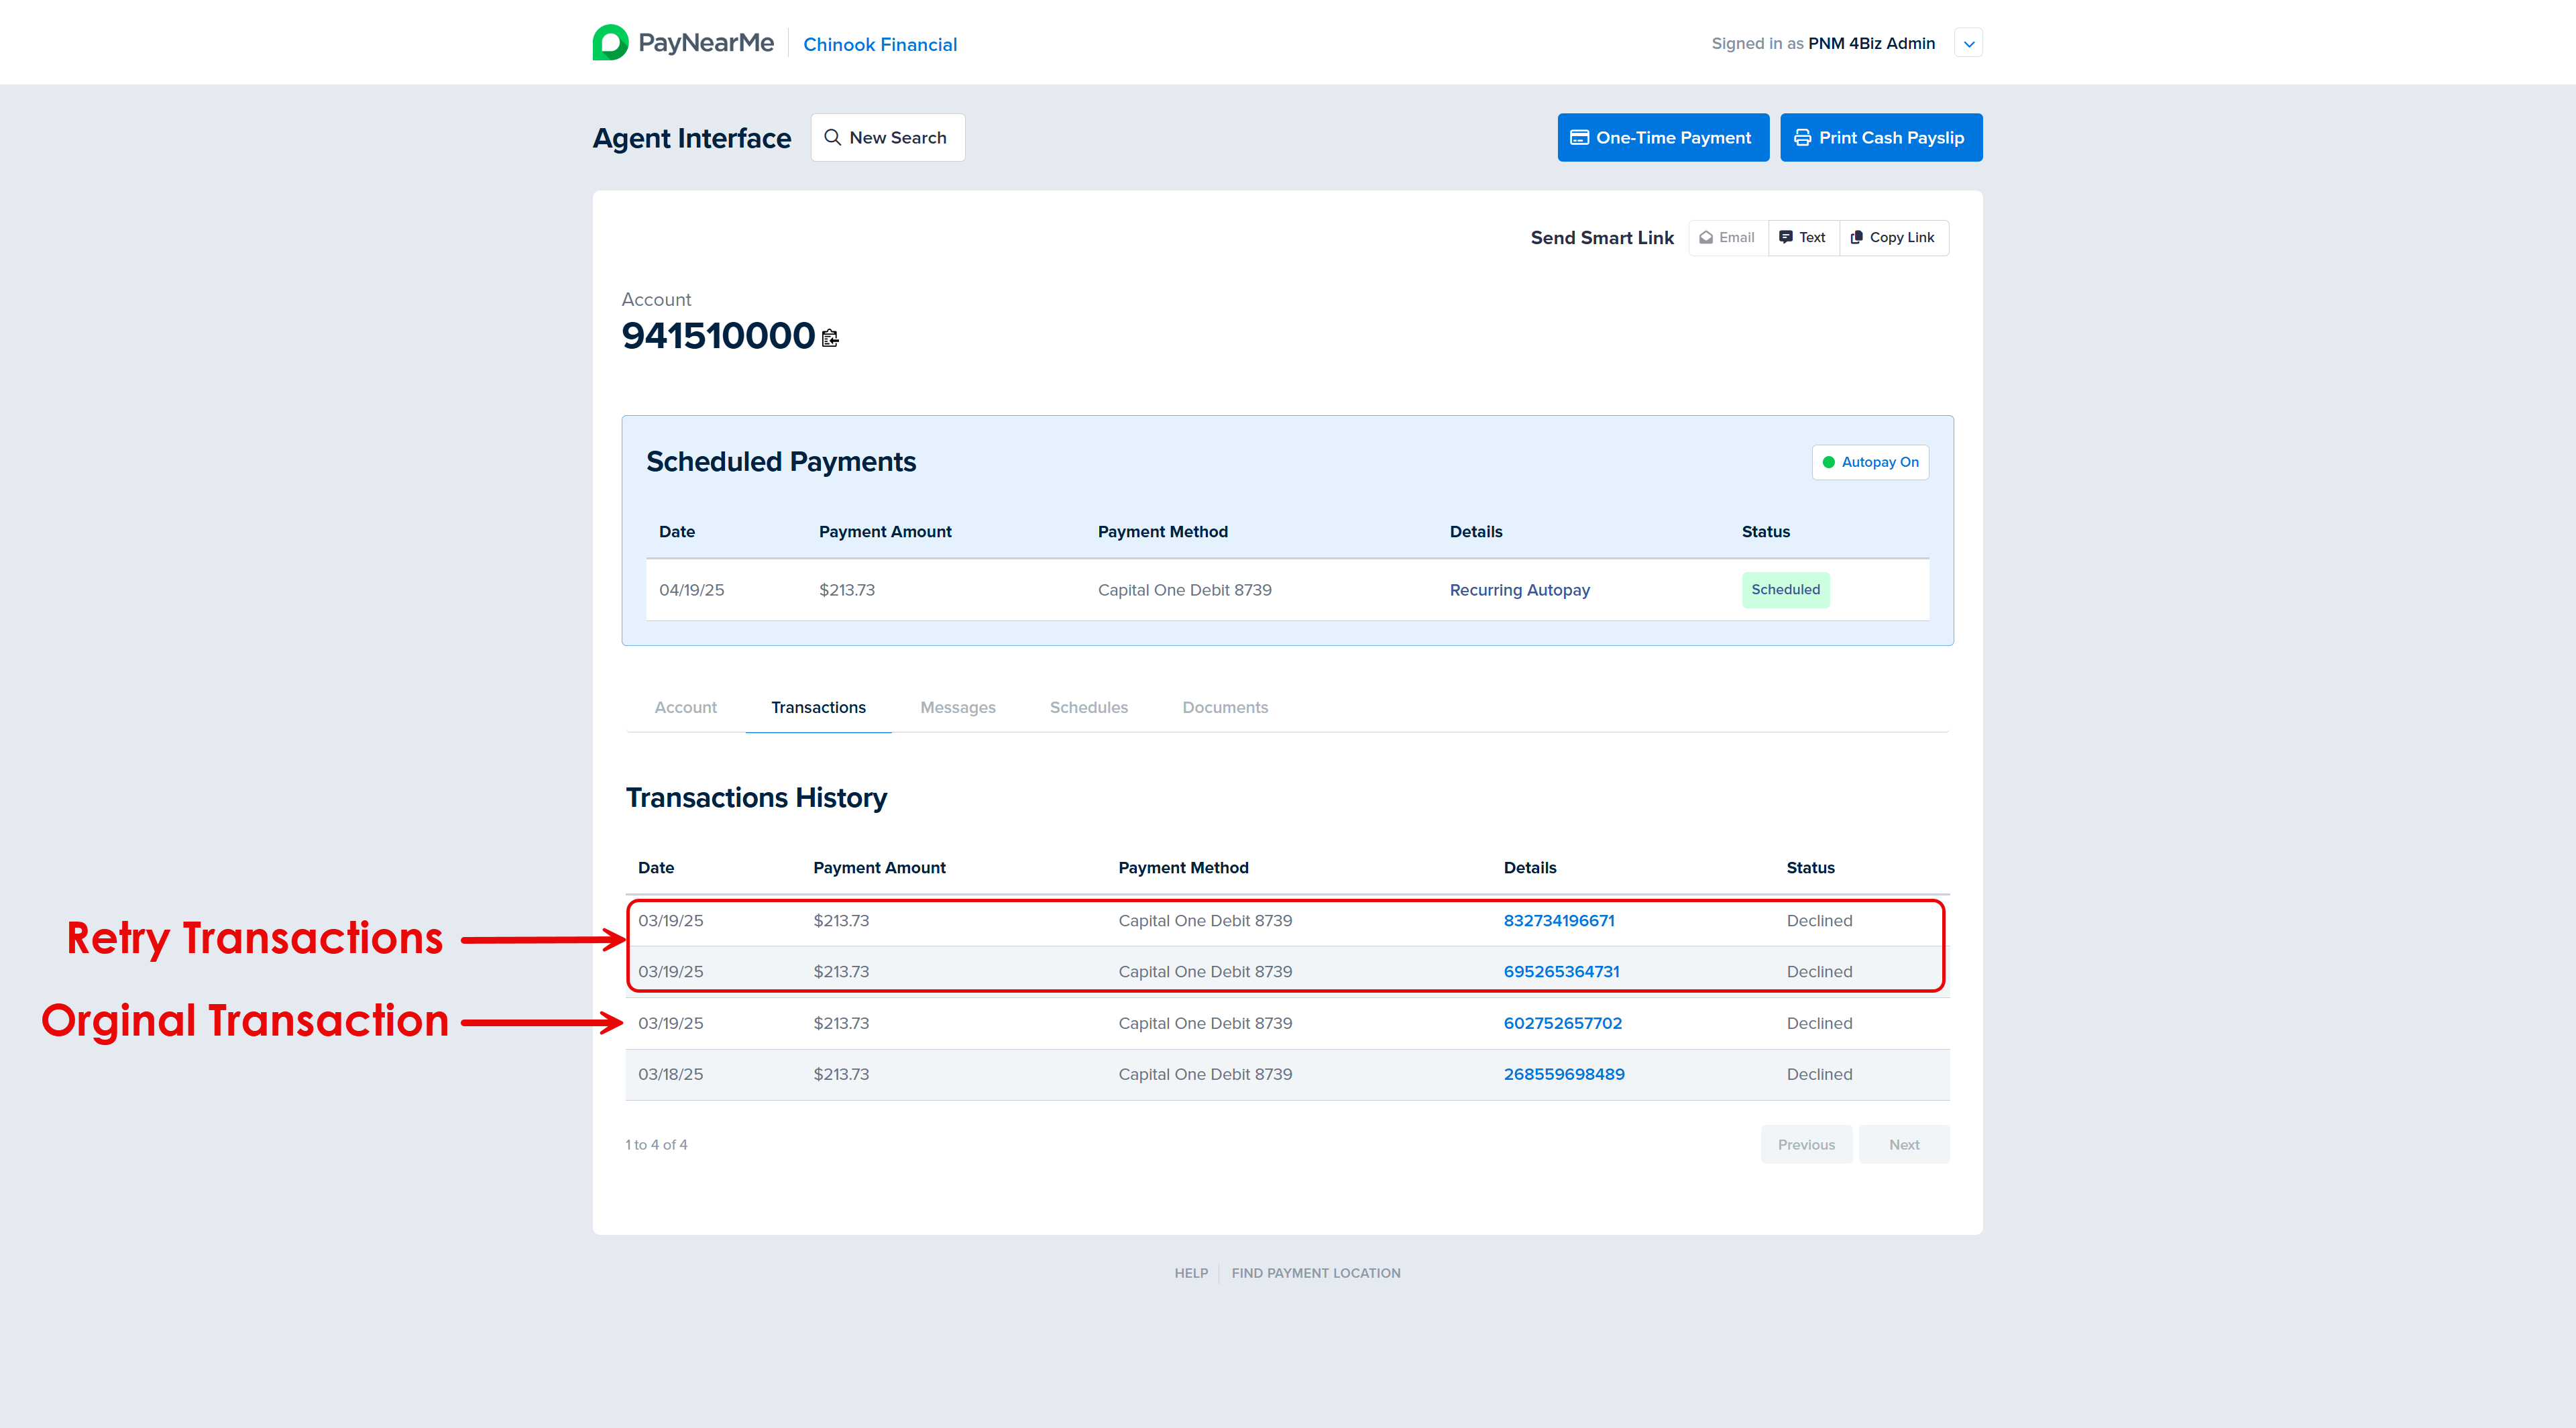
Task: Open Recurring Autopay details link
Action: (x=1519, y=590)
